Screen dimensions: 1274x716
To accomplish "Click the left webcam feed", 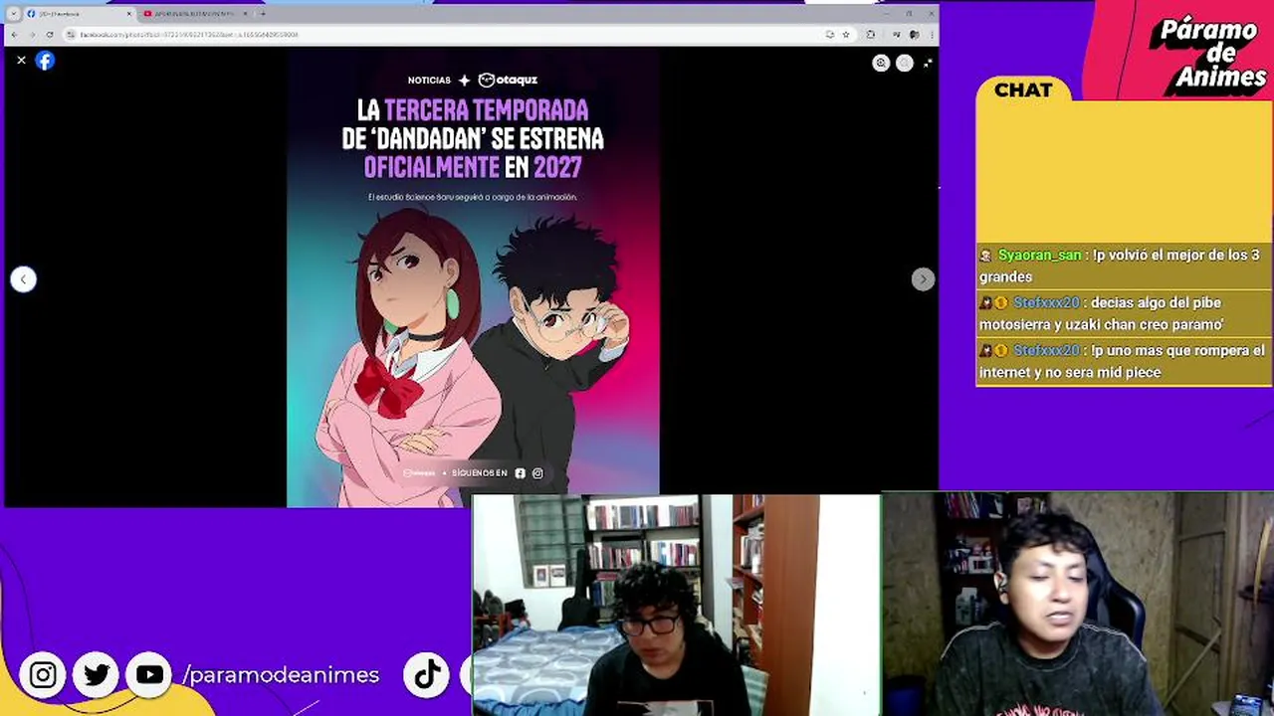I will pyautogui.click(x=676, y=605).
